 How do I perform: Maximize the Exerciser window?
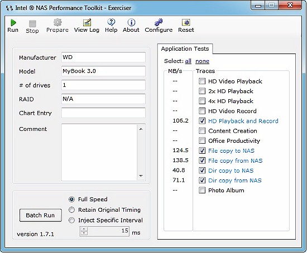click(272, 6)
